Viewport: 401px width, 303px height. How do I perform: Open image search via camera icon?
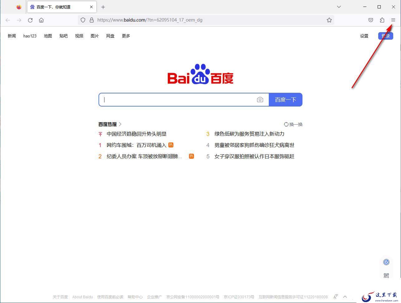260,100
